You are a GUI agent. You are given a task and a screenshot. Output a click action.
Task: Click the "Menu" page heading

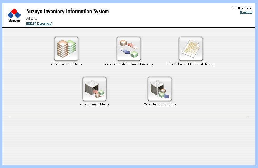pos(31,18)
